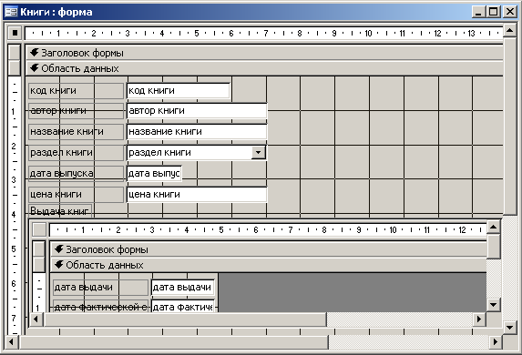
Task: Click the main window scroll down arrow
Action: point(509,328)
